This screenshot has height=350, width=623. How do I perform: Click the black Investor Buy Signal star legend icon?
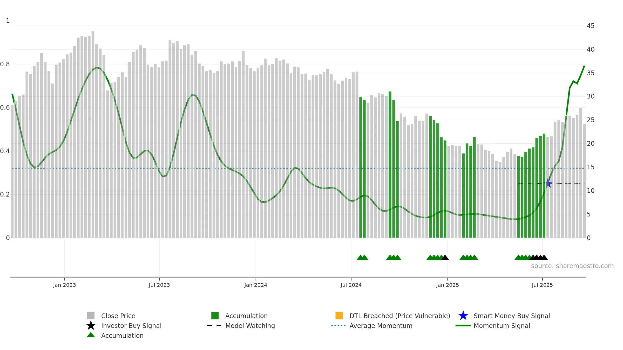pyautogui.click(x=91, y=326)
